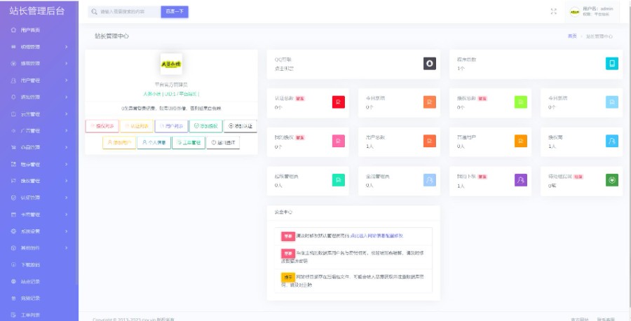Click the 查看 badge next to 我的下级
This screenshot has width=631, height=321.
click(x=482, y=177)
